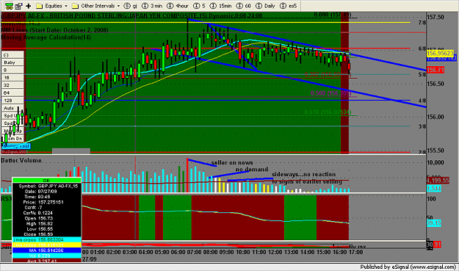Click the blue MA 156.514206 row
This screenshot has height=271, width=459.
coord(46,250)
